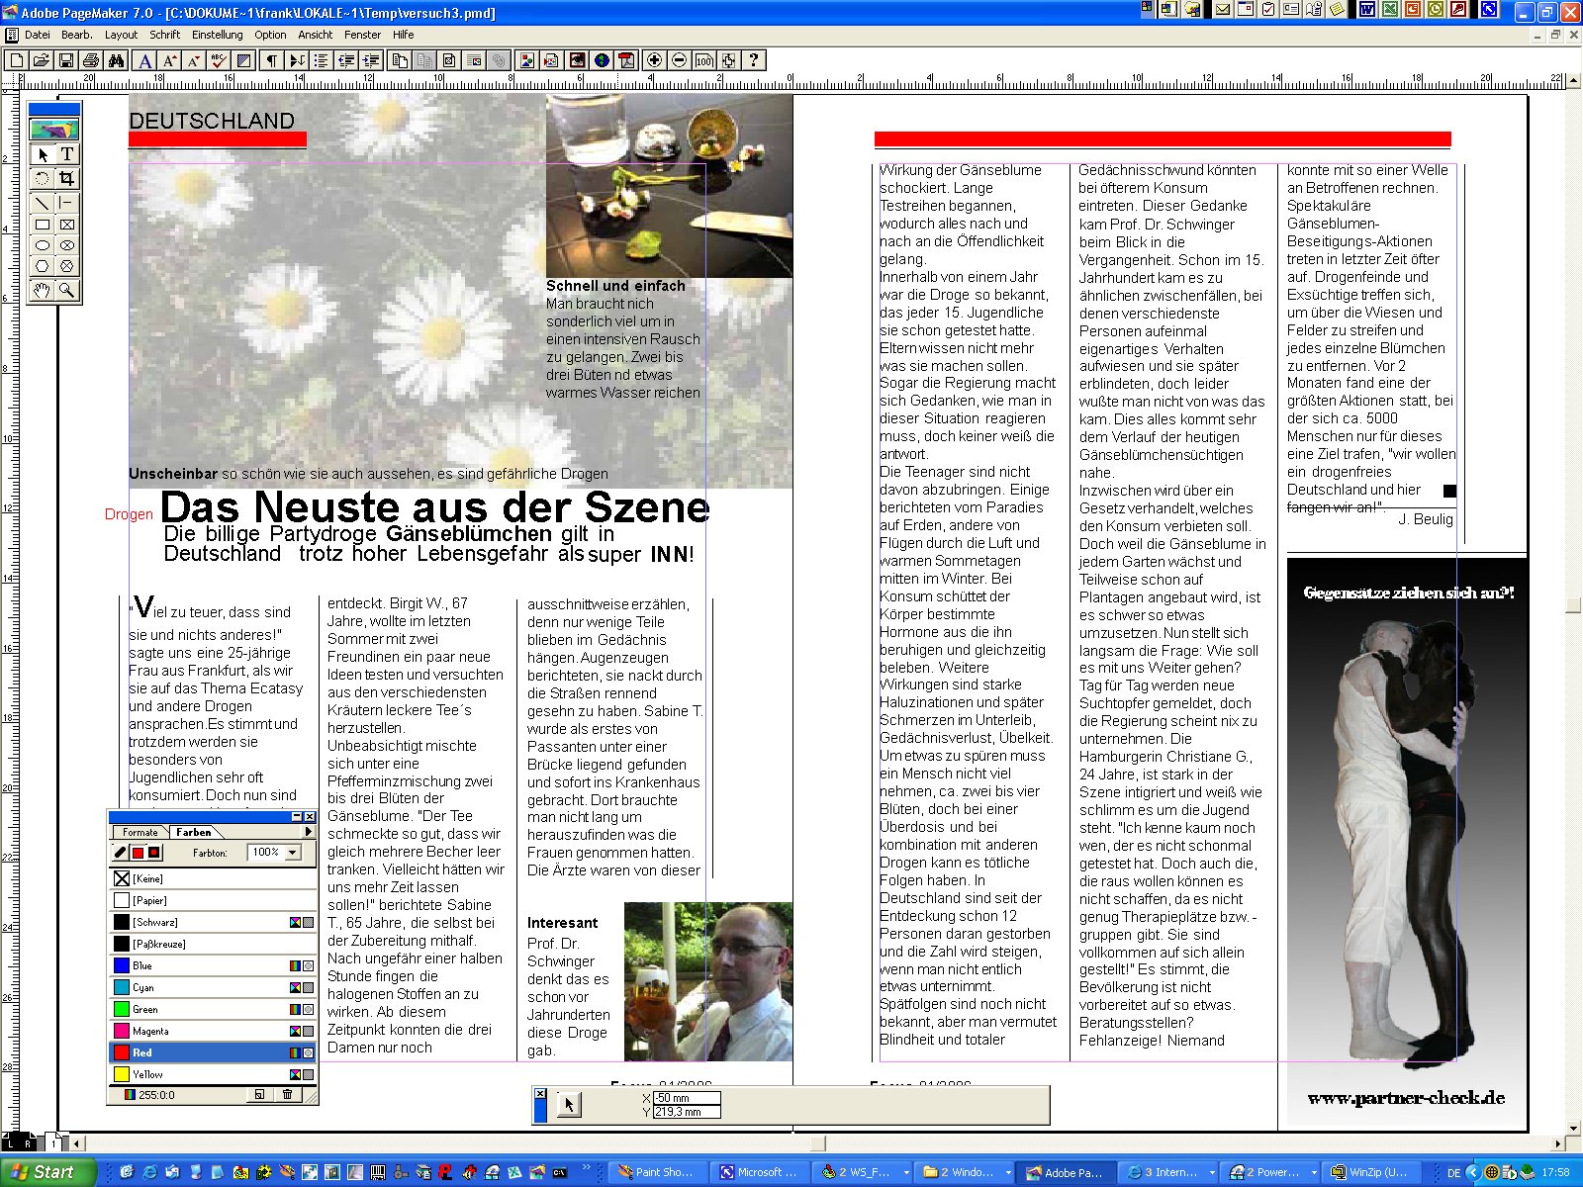Save the publication with disk icon
Image resolution: width=1583 pixels, height=1187 pixels.
(65, 60)
